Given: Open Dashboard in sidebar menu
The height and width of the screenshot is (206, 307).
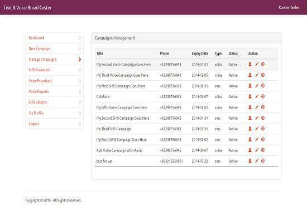Looking at the screenshot, I should coord(55,38).
